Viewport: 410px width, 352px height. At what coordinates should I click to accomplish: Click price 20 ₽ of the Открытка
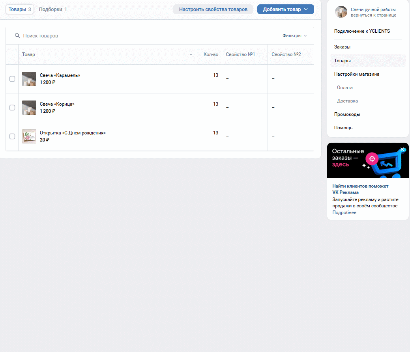(x=45, y=140)
